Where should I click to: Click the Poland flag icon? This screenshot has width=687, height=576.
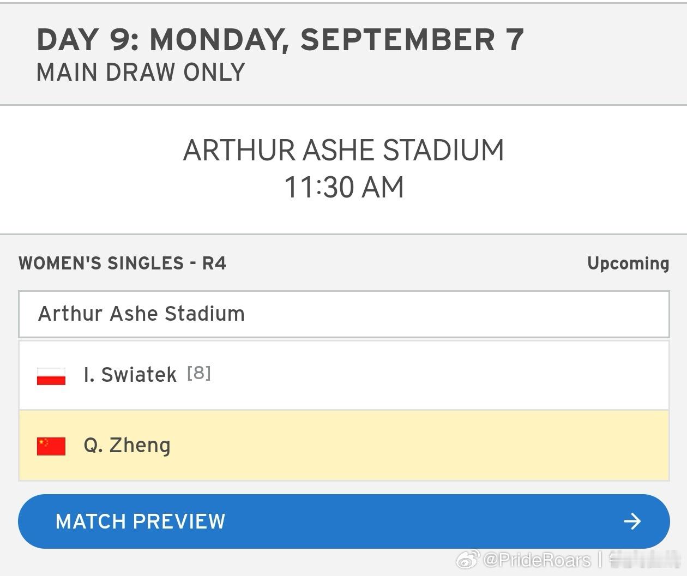pos(51,376)
